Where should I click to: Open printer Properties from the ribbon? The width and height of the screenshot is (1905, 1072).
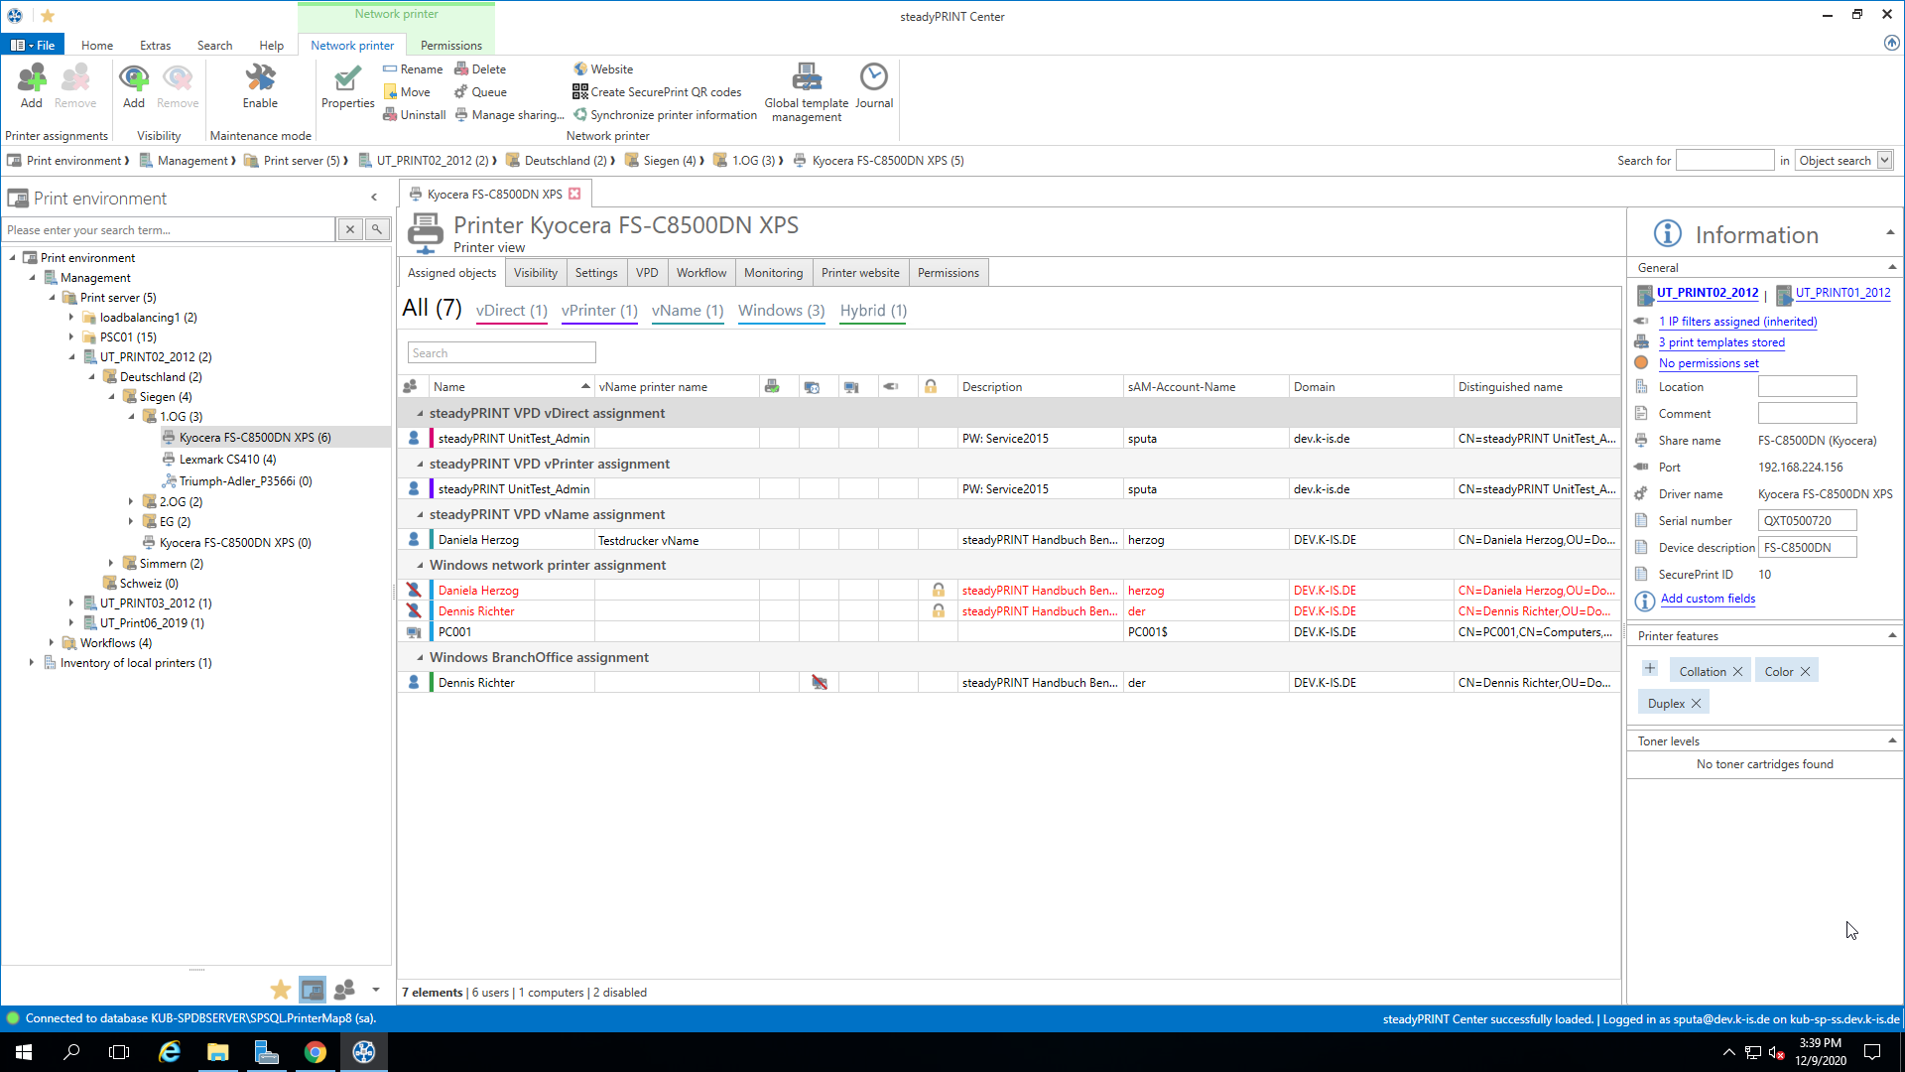(x=347, y=85)
